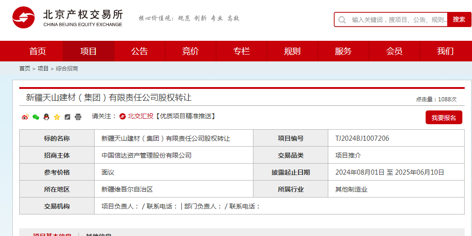
Task: Click the Qzone star share icon
Action: point(57,117)
